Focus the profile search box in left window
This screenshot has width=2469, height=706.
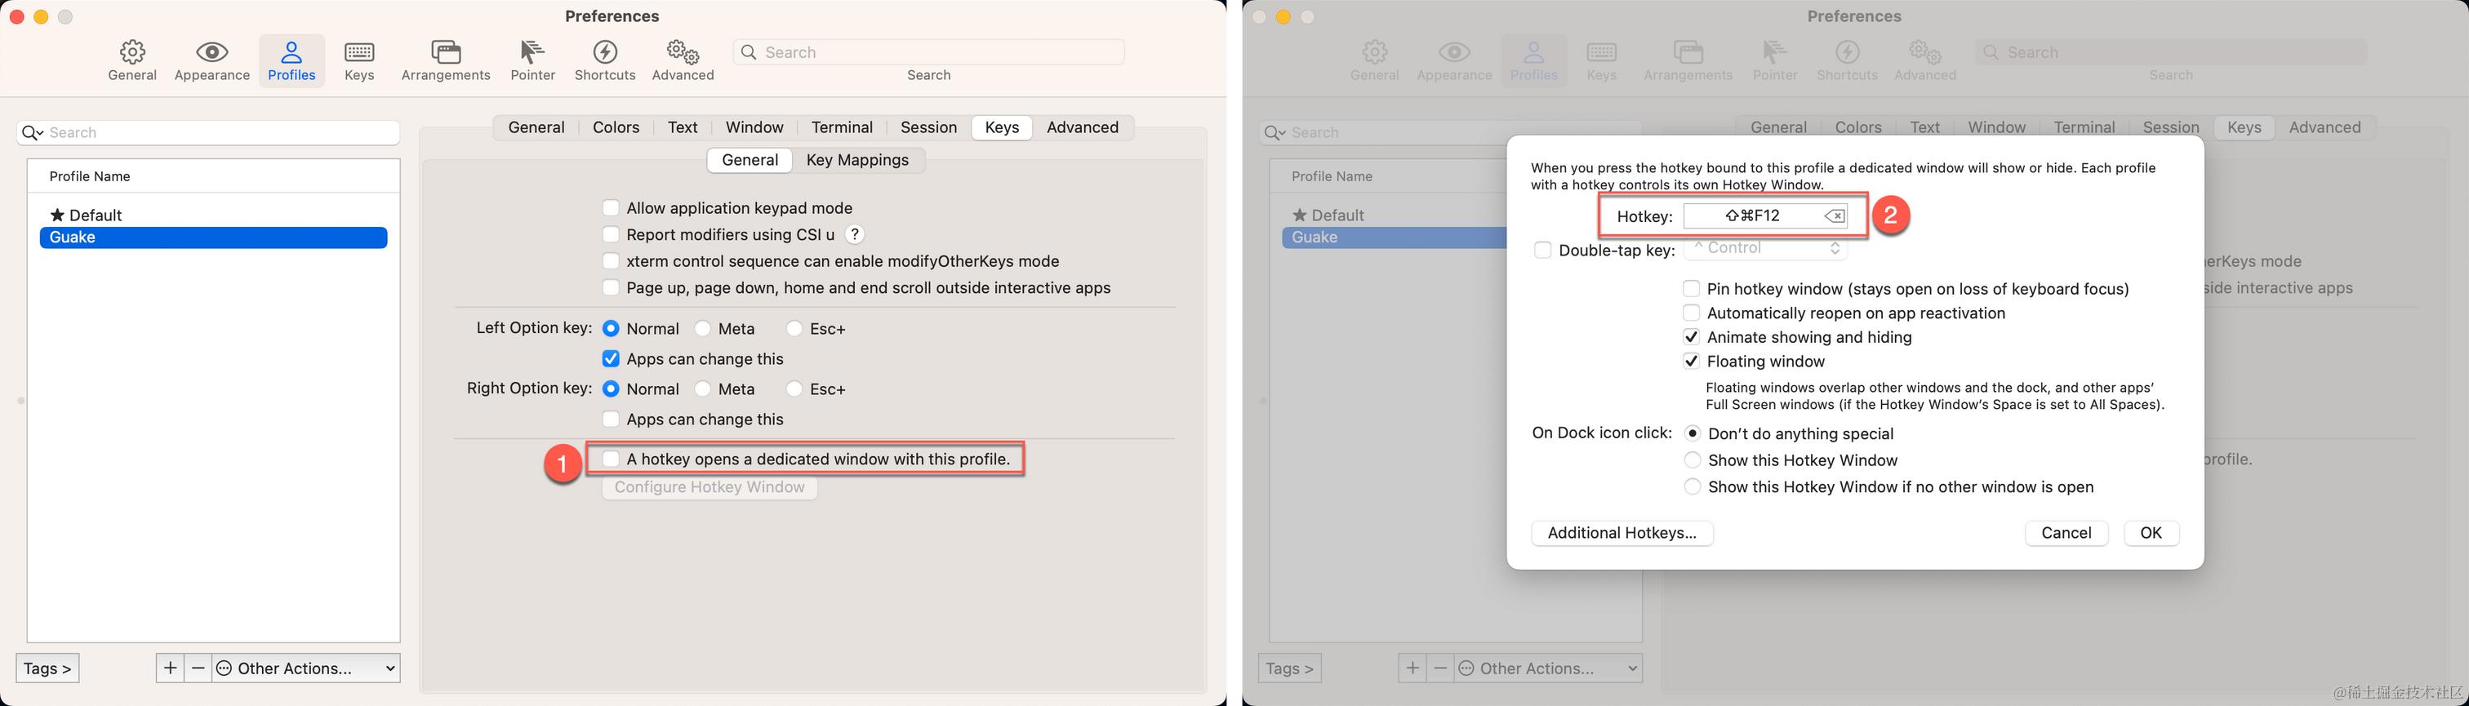(208, 132)
